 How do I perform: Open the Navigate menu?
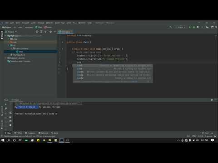(x=25, y=23)
